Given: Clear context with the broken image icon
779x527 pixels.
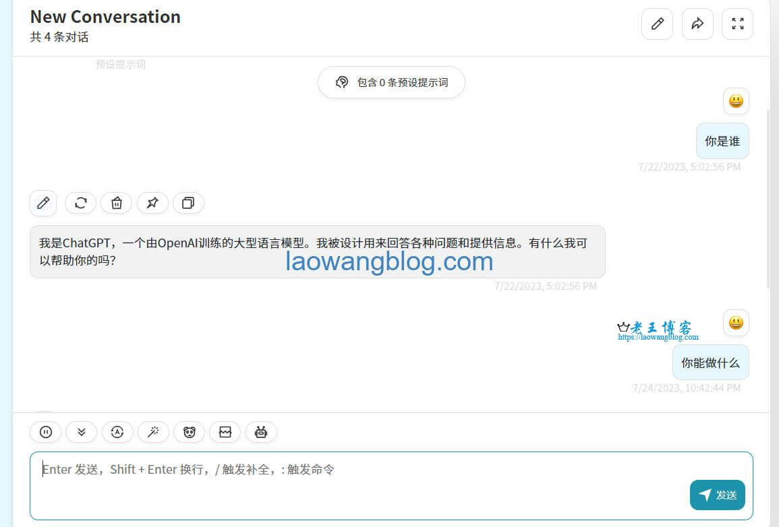Looking at the screenshot, I should 225,432.
